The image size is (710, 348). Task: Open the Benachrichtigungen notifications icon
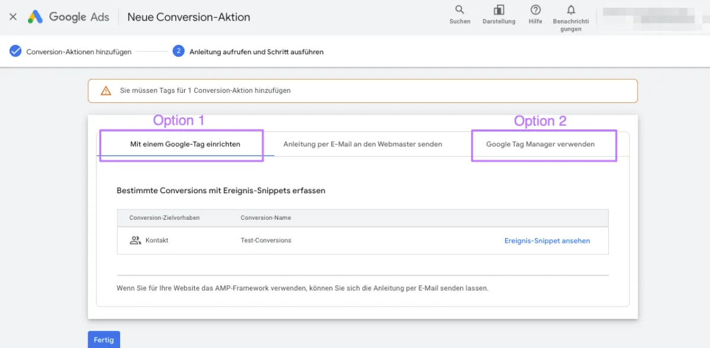[x=570, y=12]
